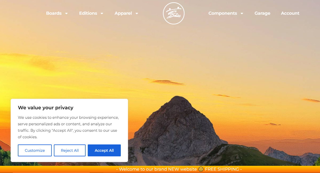Expand the Apparel dropdown arrow
320x173 pixels.
click(x=137, y=13)
